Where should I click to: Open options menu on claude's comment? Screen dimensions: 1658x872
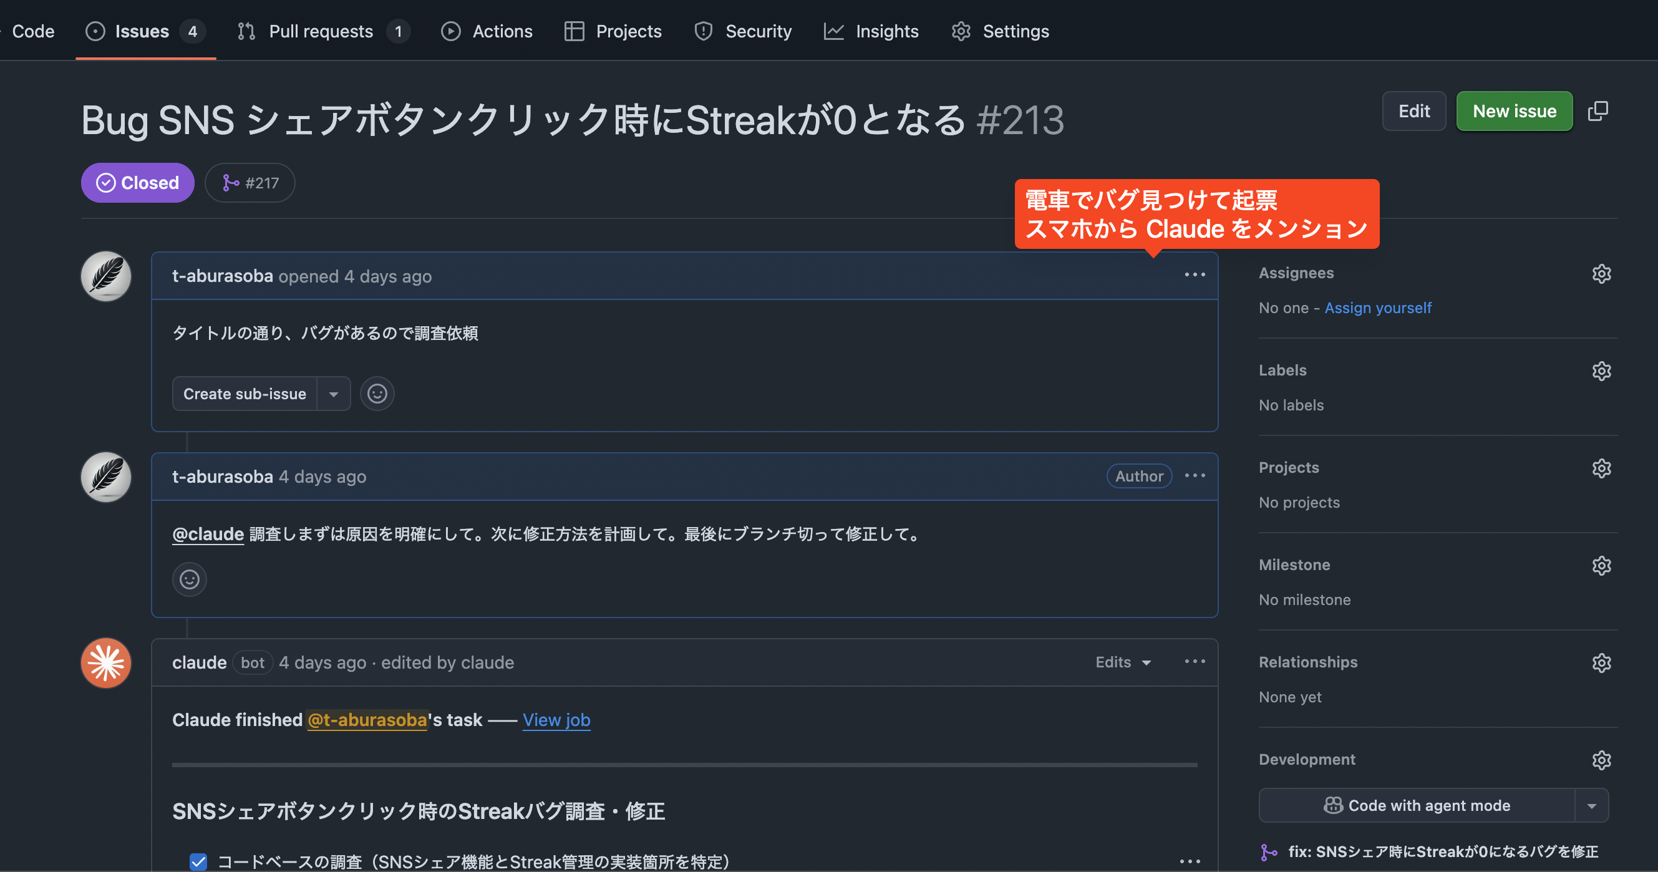tap(1195, 662)
